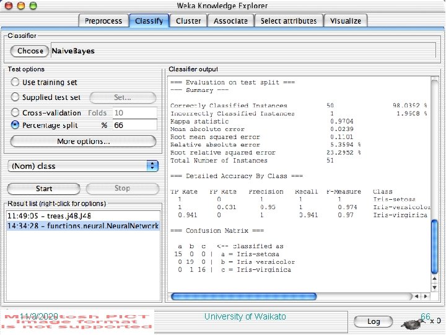Open the Visualize tab
This screenshot has height=335, width=446.
coord(346,21)
